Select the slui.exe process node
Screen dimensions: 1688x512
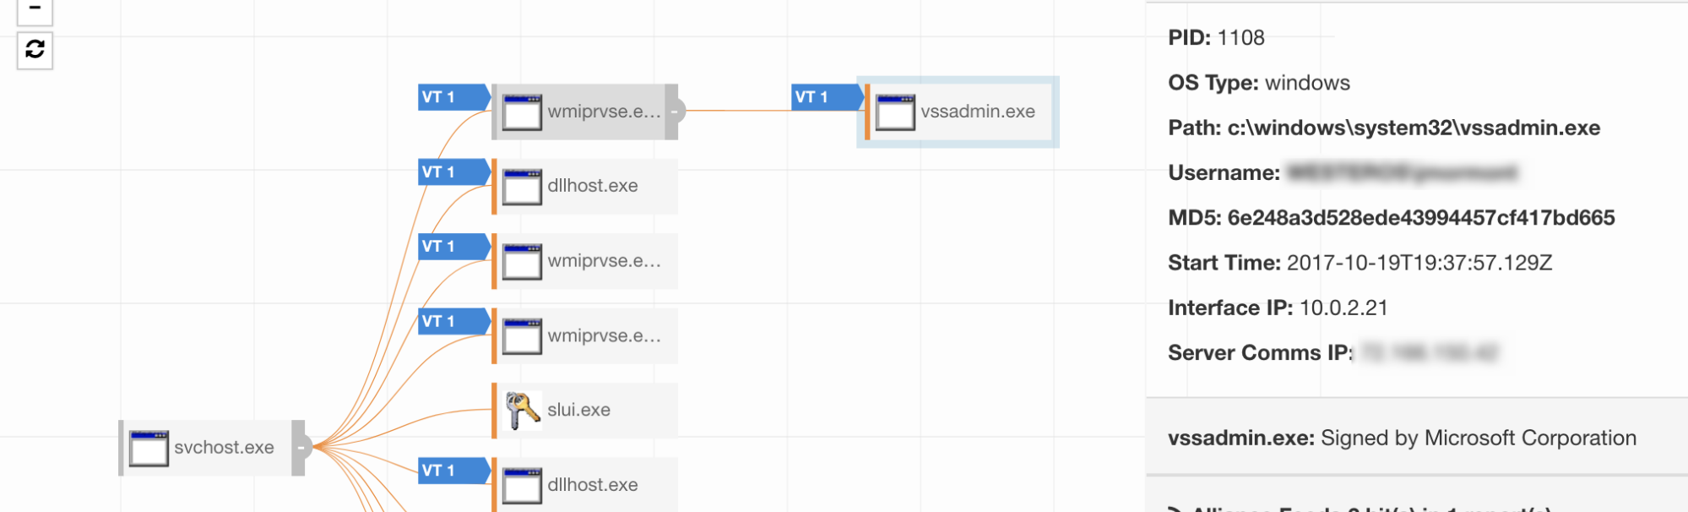579,411
